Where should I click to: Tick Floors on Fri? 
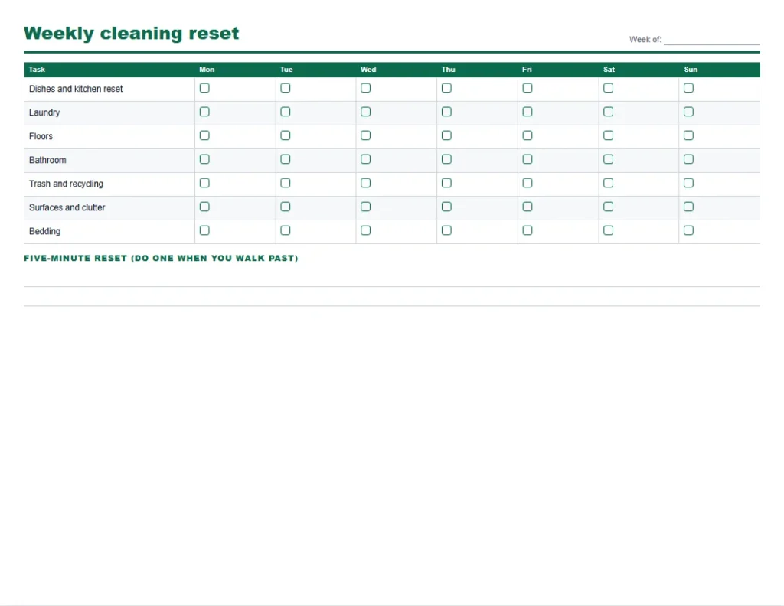tap(527, 135)
